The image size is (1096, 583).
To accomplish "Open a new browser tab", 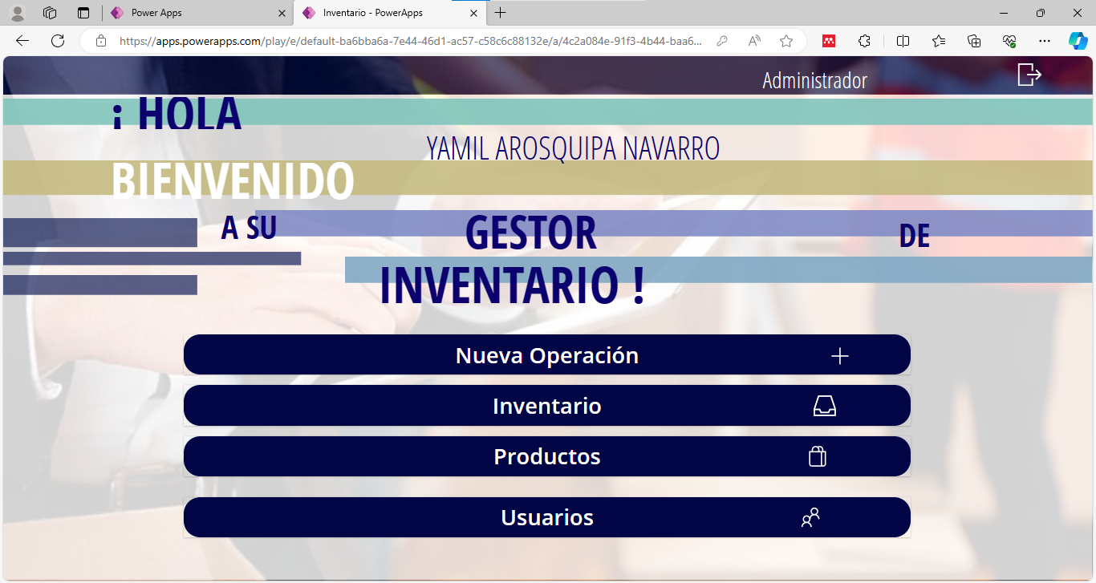I will tap(501, 13).
